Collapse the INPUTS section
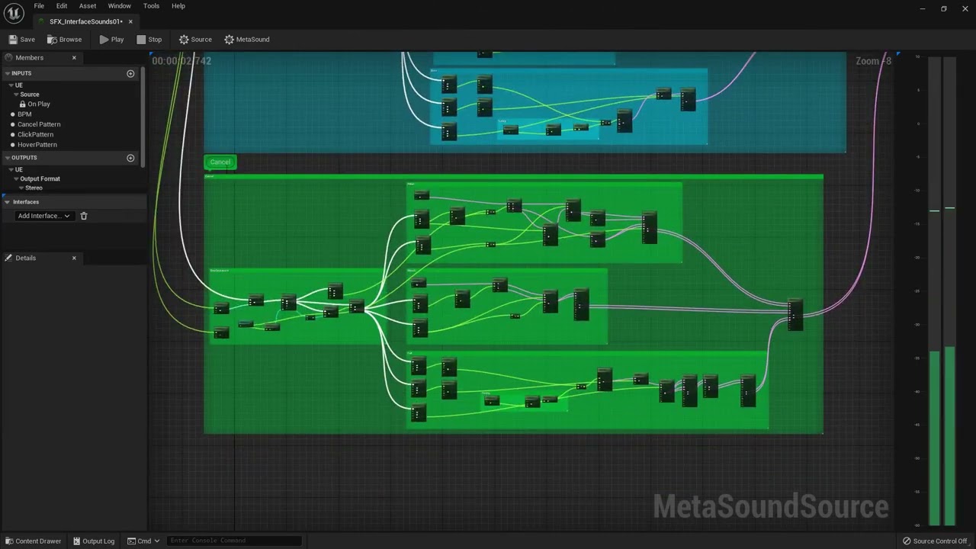Screen dimensions: 976x549 (x=7, y=73)
